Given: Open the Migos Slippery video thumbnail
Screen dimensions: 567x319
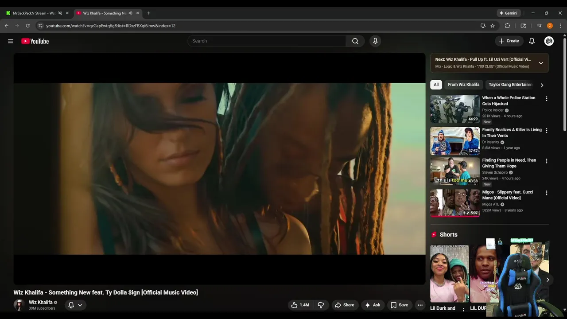Looking at the screenshot, I should pos(455,203).
